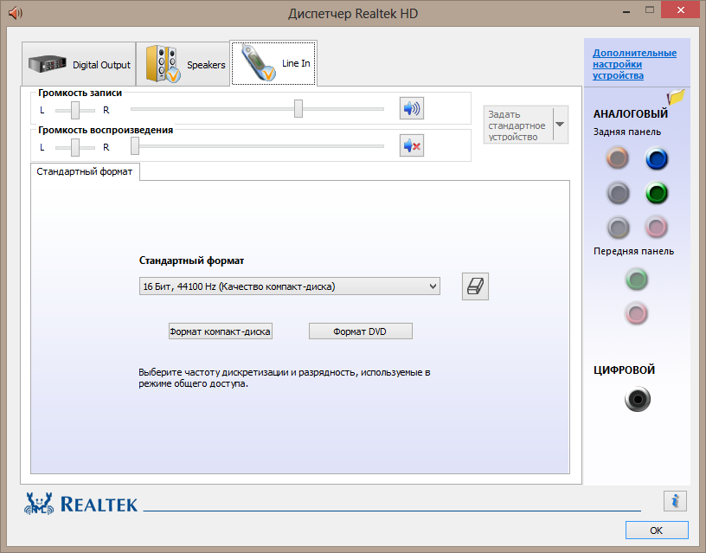Open the Speakers tab
Image resolution: width=706 pixels, height=553 pixels.
click(183, 64)
